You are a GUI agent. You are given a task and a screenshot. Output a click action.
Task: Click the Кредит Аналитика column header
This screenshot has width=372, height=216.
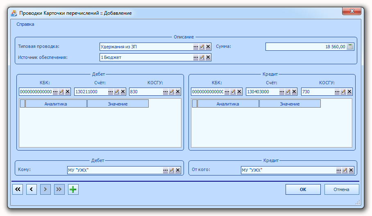(228, 104)
